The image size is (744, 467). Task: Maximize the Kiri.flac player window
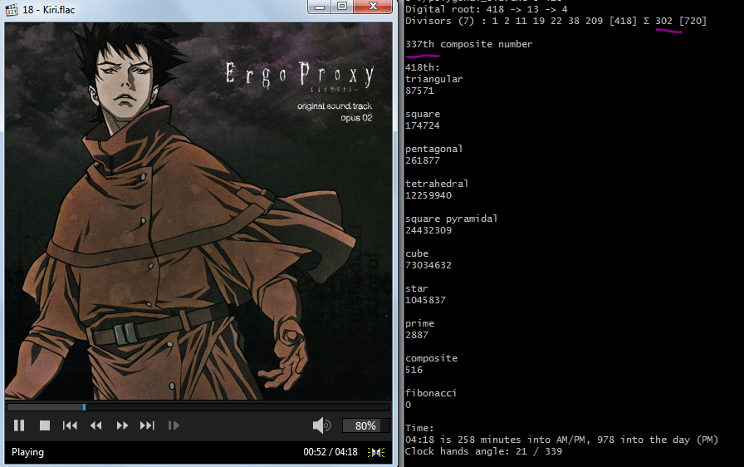coord(341,7)
